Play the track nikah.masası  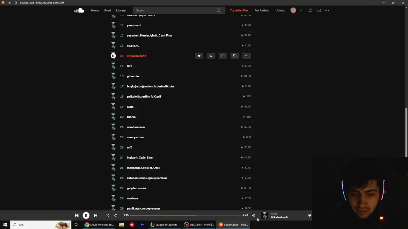[136, 127]
